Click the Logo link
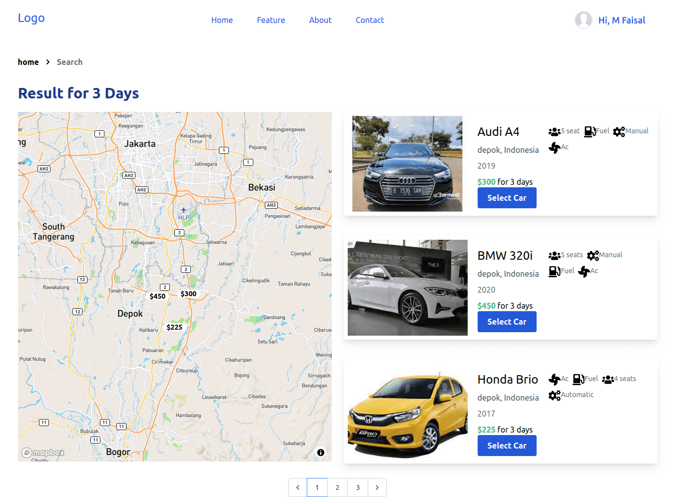Screen dimensions: 675x497 [31, 18]
